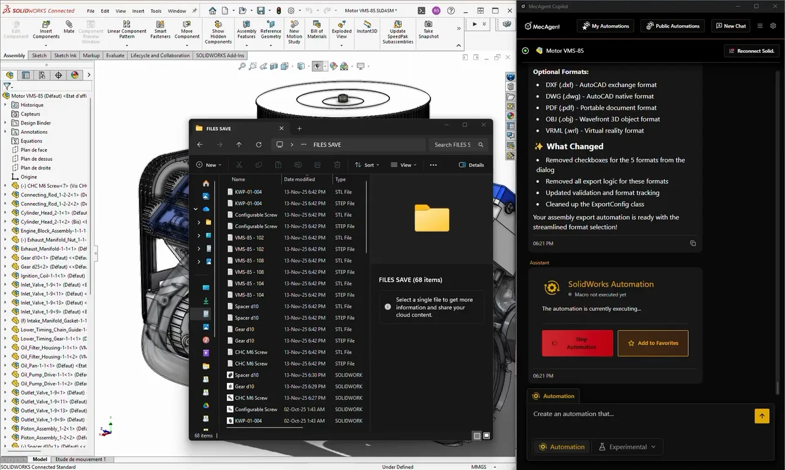
Task: Open SolidWorks Options gear
Action: (291, 10)
